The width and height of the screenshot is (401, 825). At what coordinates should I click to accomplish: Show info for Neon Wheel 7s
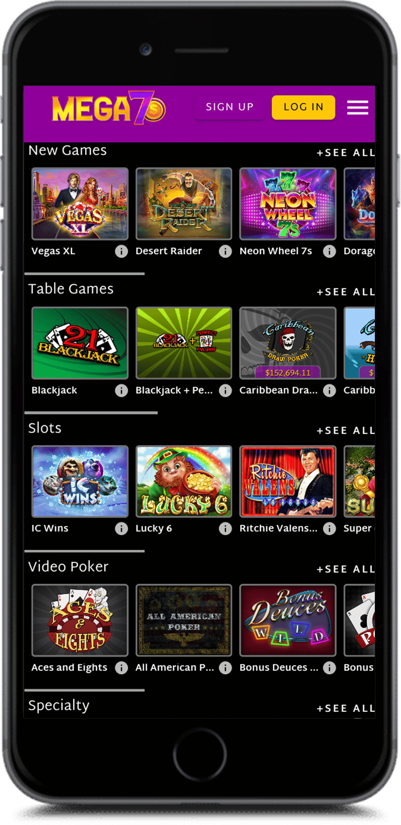click(329, 251)
